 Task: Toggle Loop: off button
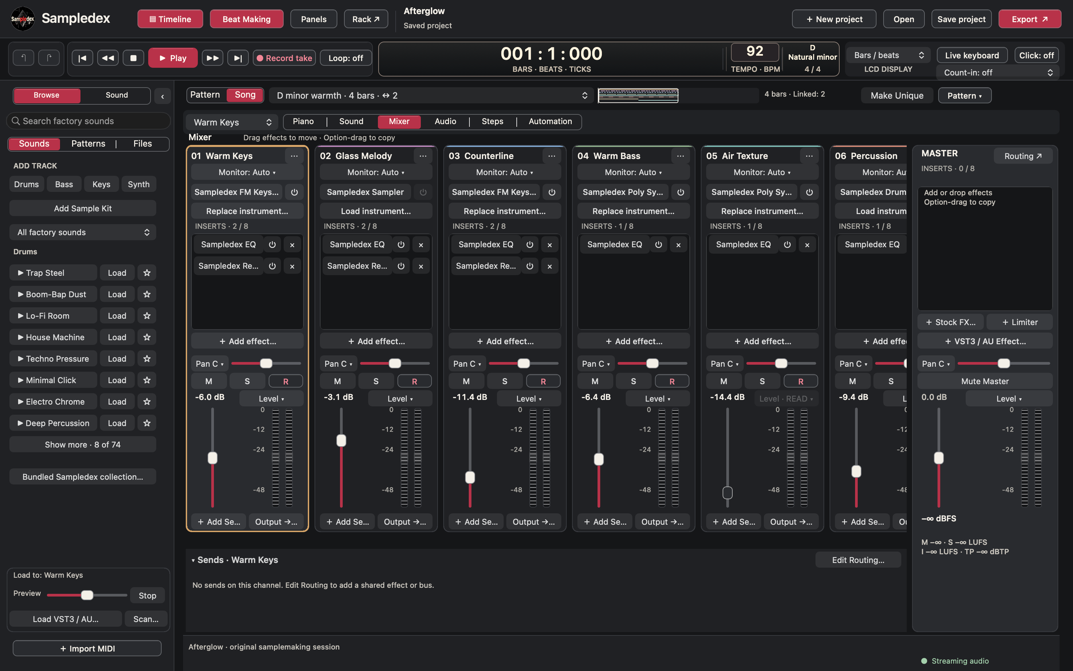click(346, 58)
